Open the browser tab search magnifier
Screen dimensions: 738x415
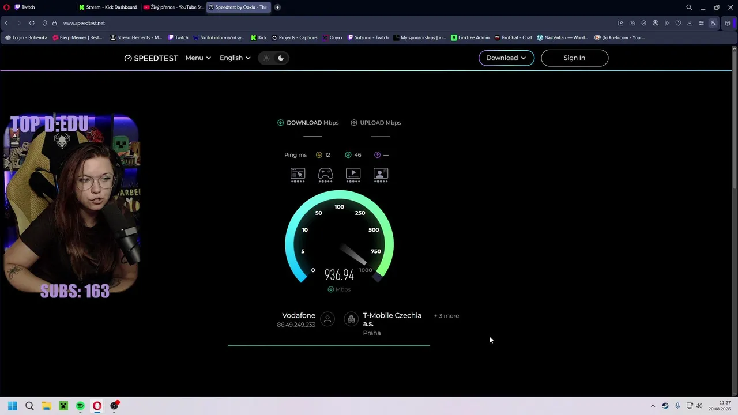[689, 7]
